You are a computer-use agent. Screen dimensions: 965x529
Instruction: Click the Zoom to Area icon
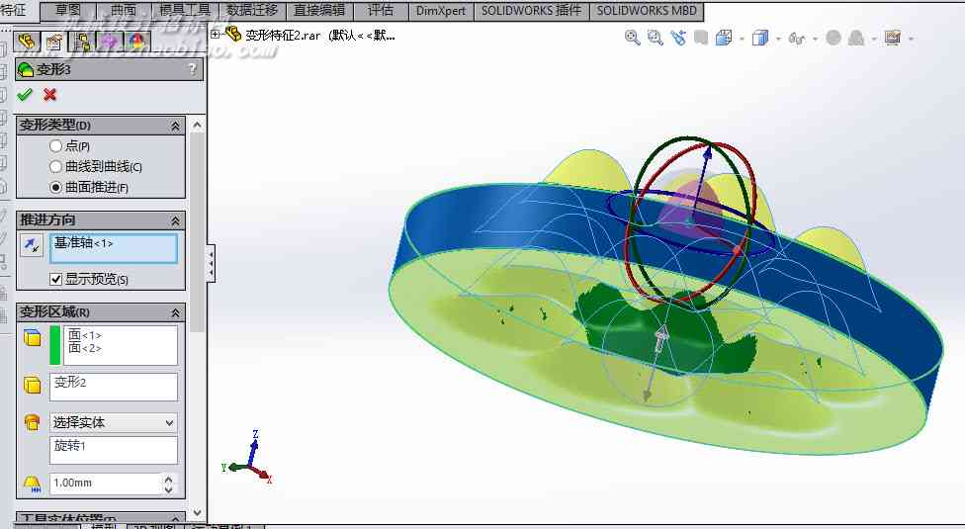pos(655,38)
